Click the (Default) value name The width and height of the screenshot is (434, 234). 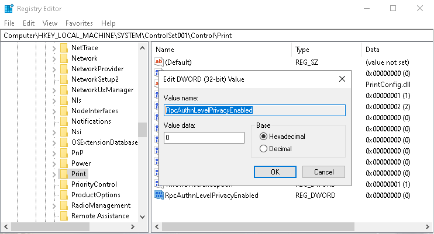pyautogui.click(x=178, y=62)
